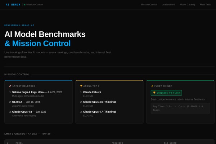Select Claude Fable 5 arena entry

click(92, 92)
